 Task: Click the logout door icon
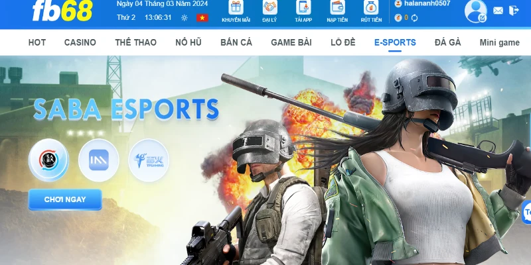coord(514,11)
